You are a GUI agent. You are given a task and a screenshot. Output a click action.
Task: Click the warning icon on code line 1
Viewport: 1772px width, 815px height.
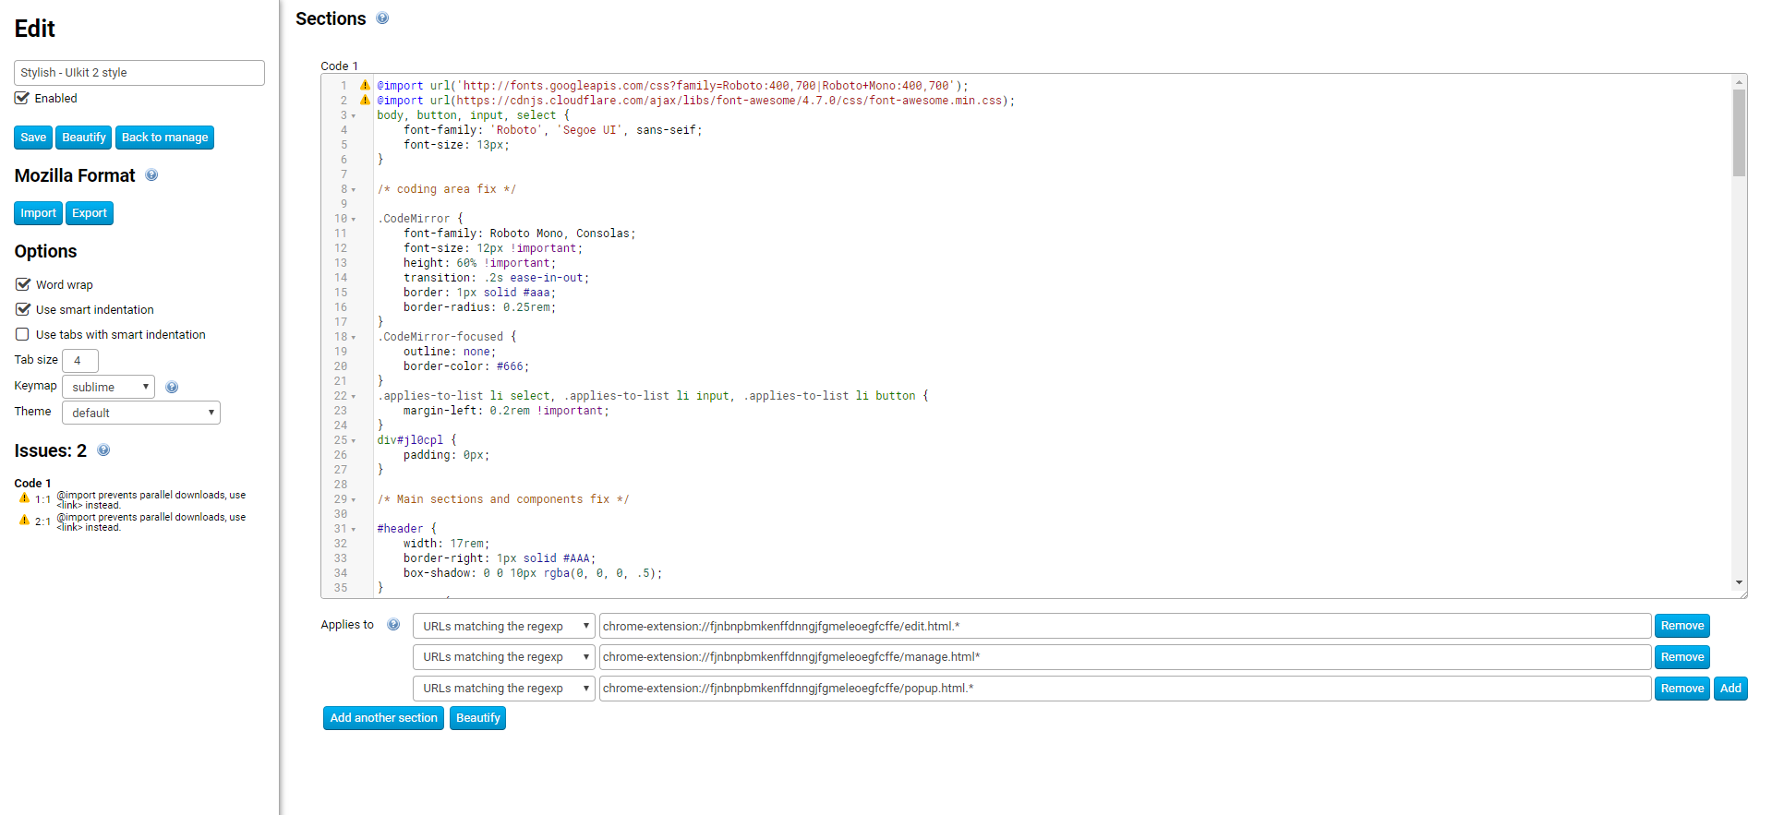point(365,86)
